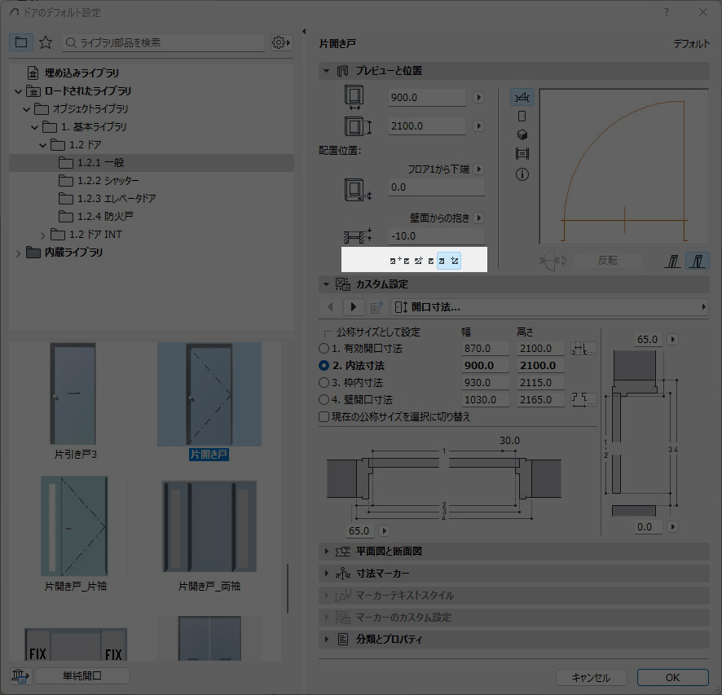The height and width of the screenshot is (695, 722).
Task: Switch preview to door elevation view
Action: tap(522, 117)
